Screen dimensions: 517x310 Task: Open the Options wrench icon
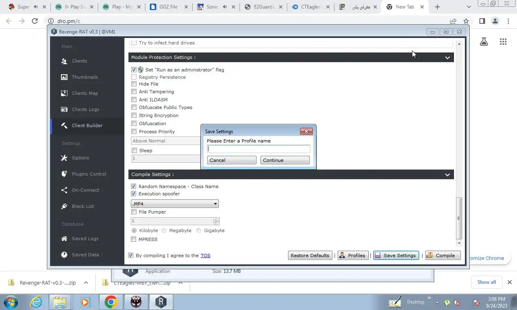(64, 158)
